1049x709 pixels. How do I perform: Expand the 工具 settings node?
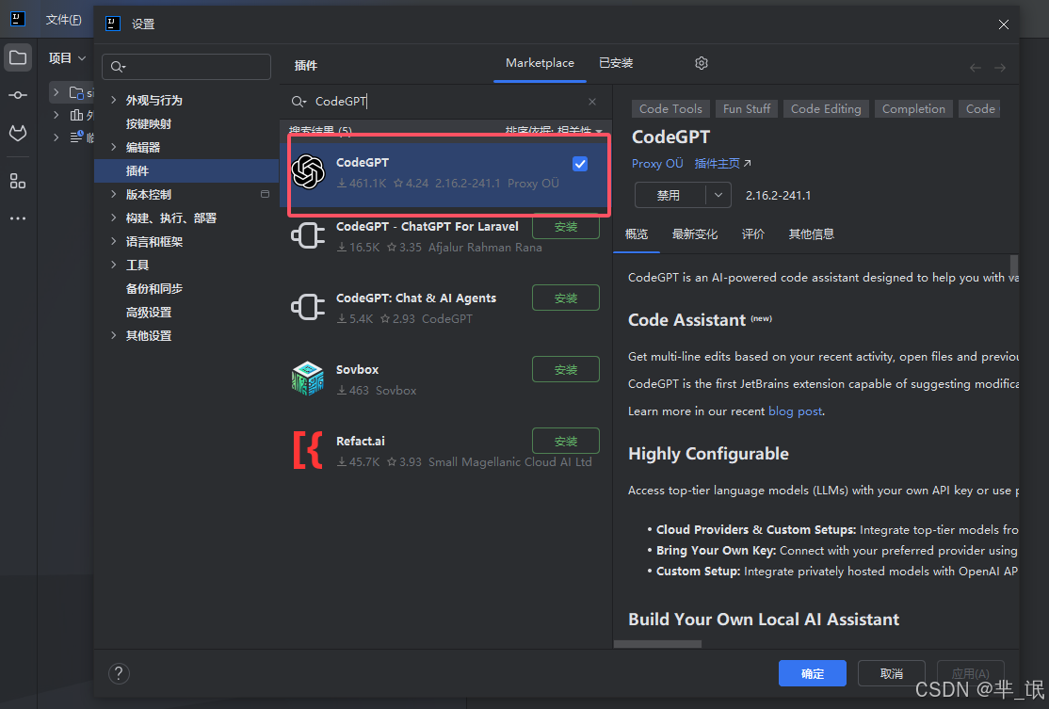[x=113, y=265]
